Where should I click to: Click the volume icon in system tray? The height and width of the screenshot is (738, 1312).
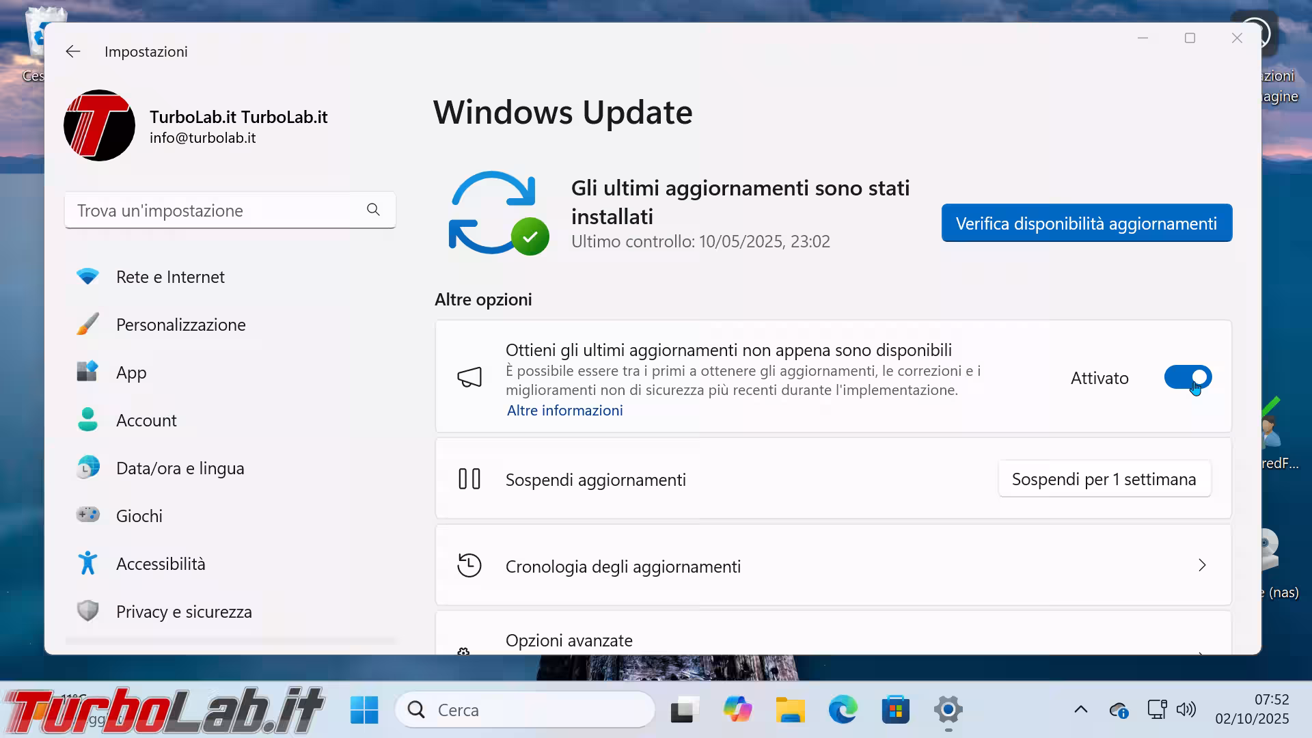(x=1186, y=709)
